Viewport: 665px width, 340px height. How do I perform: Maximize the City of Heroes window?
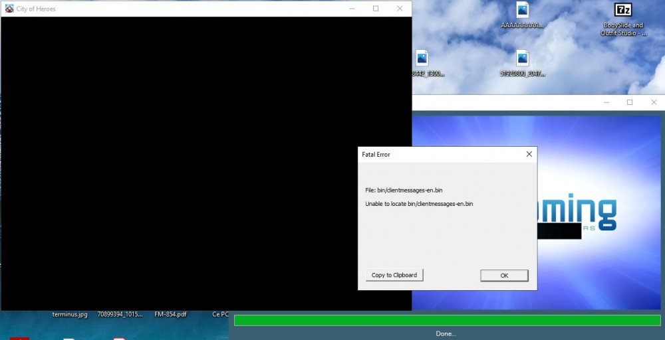376,9
